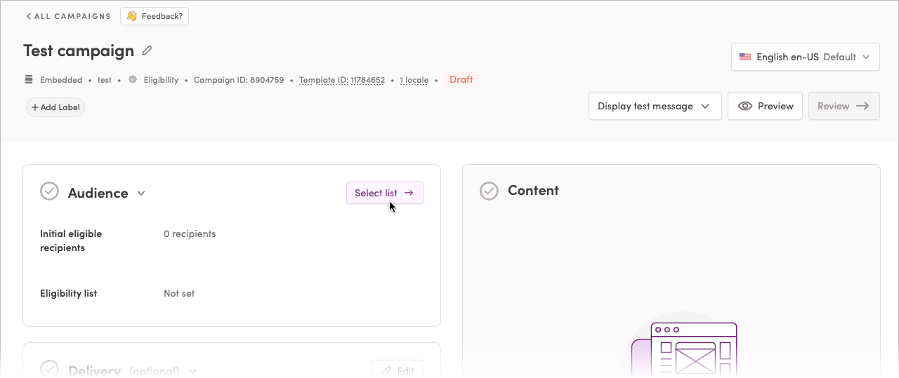Edit campaign name with pencil icon

tap(147, 50)
